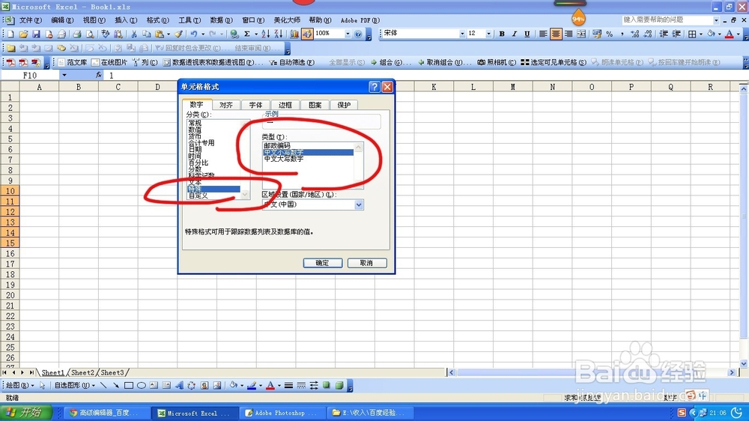This screenshot has height=421, width=749.
Task: Print the sheet with printer icon
Action: 76,34
